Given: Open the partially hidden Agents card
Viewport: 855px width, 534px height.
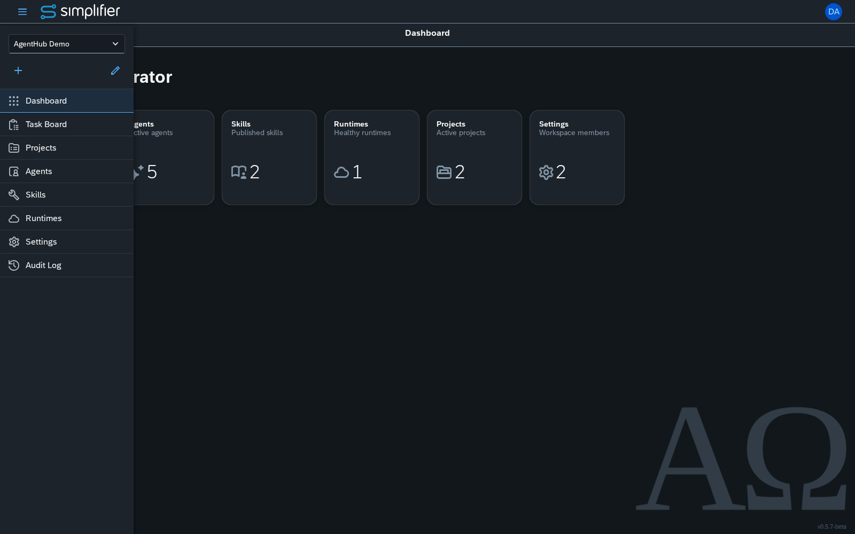Looking at the screenshot, I should [174, 158].
